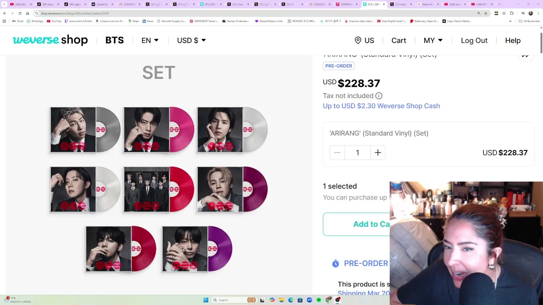Click the tax info circle icon
Viewport: 543px width, 305px height.
379,96
